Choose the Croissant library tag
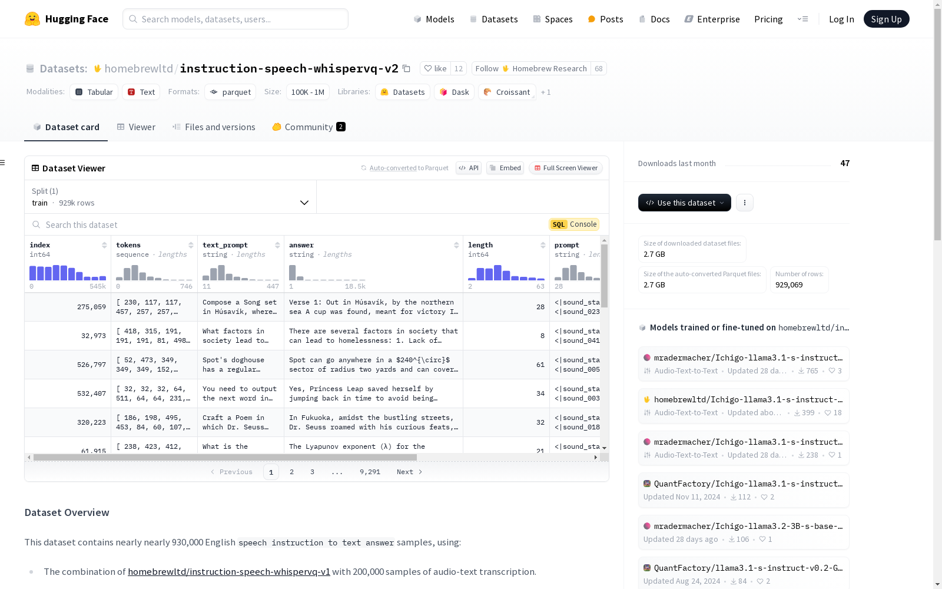 [x=507, y=92]
